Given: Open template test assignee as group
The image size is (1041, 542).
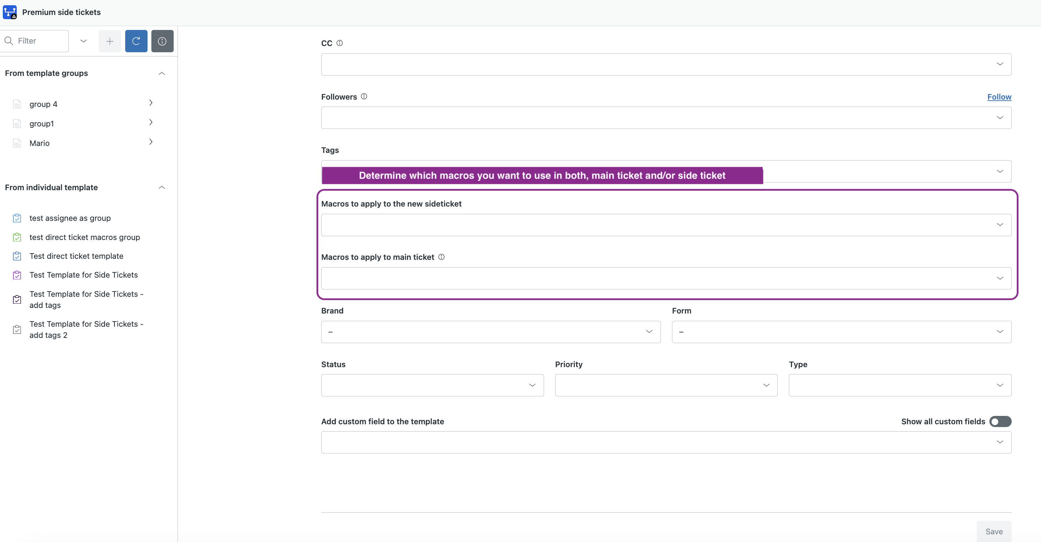Looking at the screenshot, I should click(x=70, y=218).
